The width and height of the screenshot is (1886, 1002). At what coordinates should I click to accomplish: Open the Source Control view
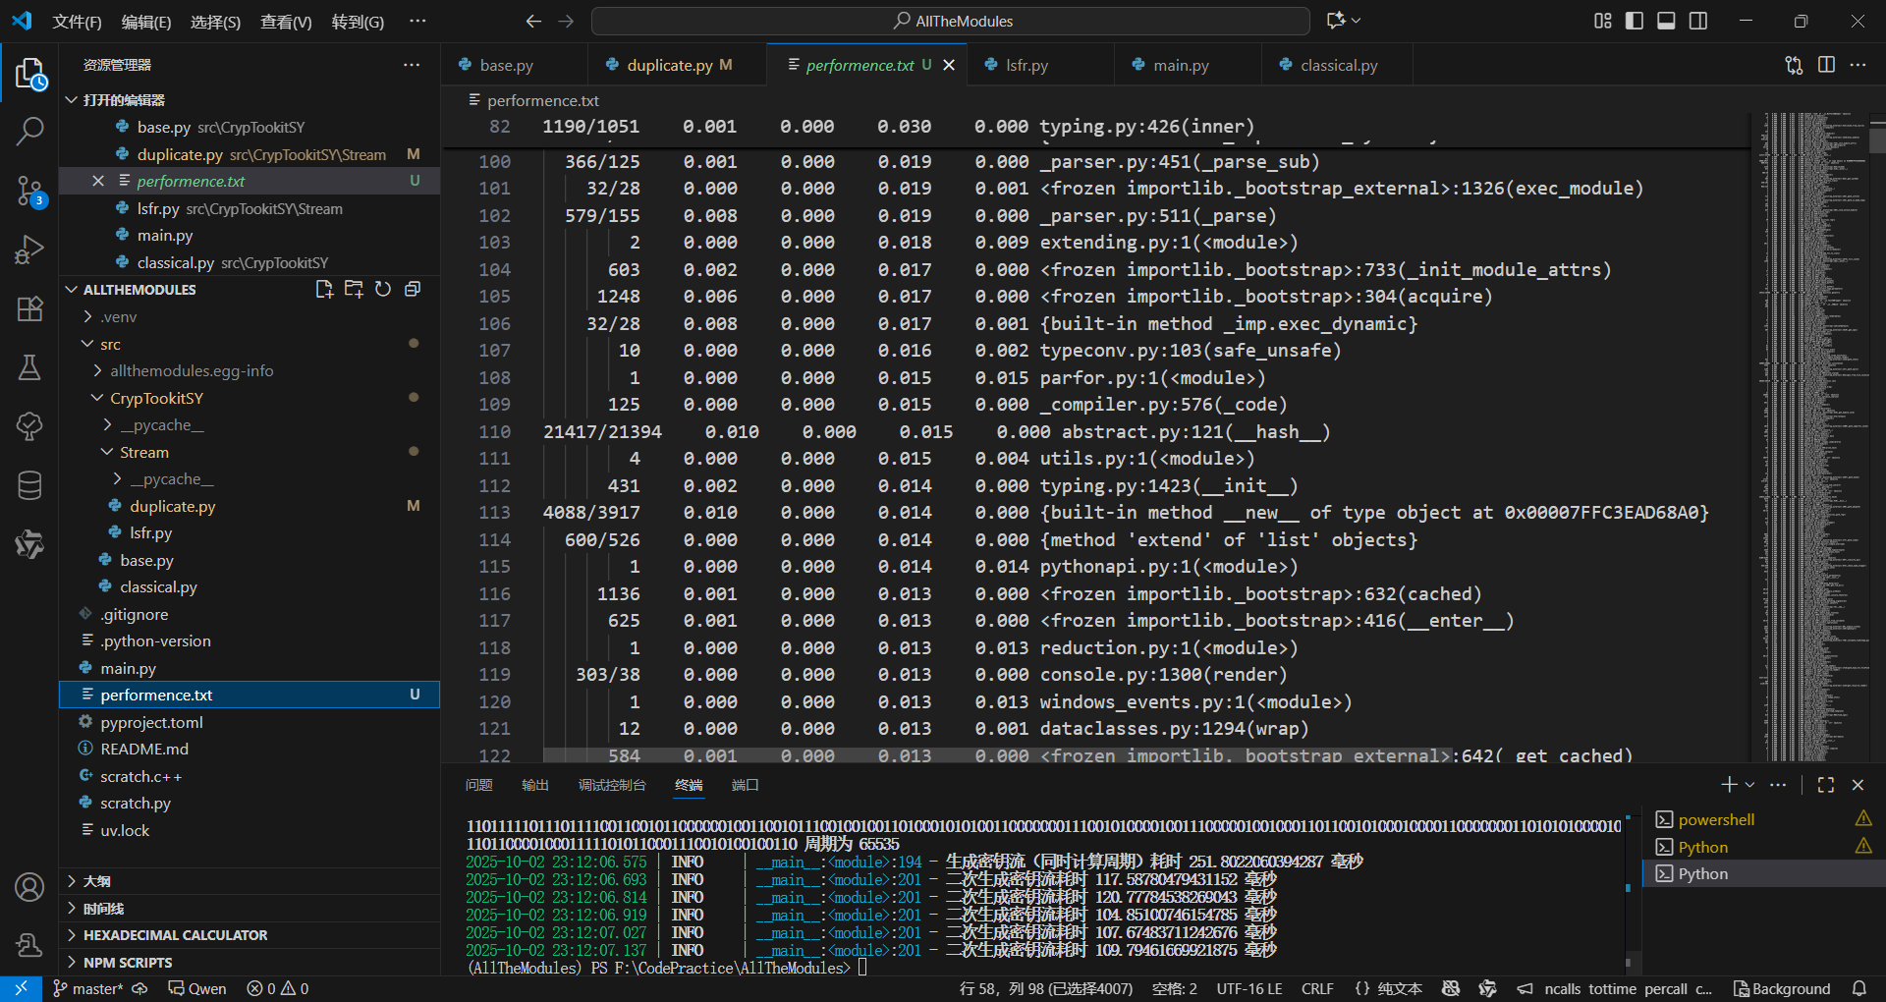click(29, 191)
